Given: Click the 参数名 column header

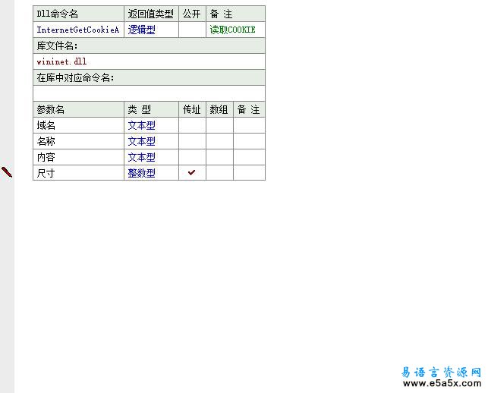Looking at the screenshot, I should pos(78,110).
